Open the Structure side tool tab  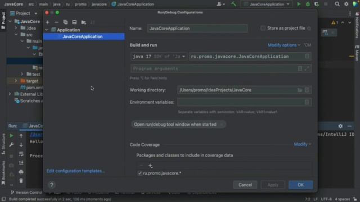(3, 144)
